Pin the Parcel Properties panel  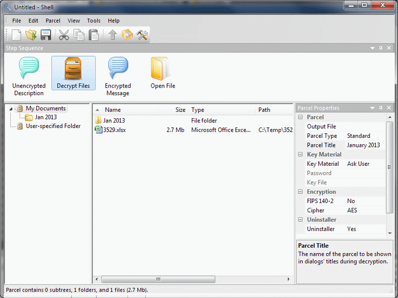tap(381, 108)
